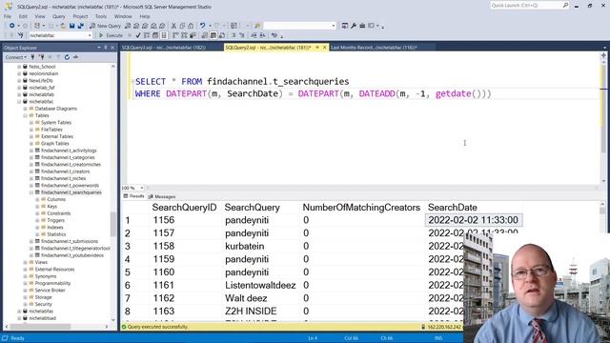Select the cell containing Listentowaltdeez
610x343 pixels.
260,285
